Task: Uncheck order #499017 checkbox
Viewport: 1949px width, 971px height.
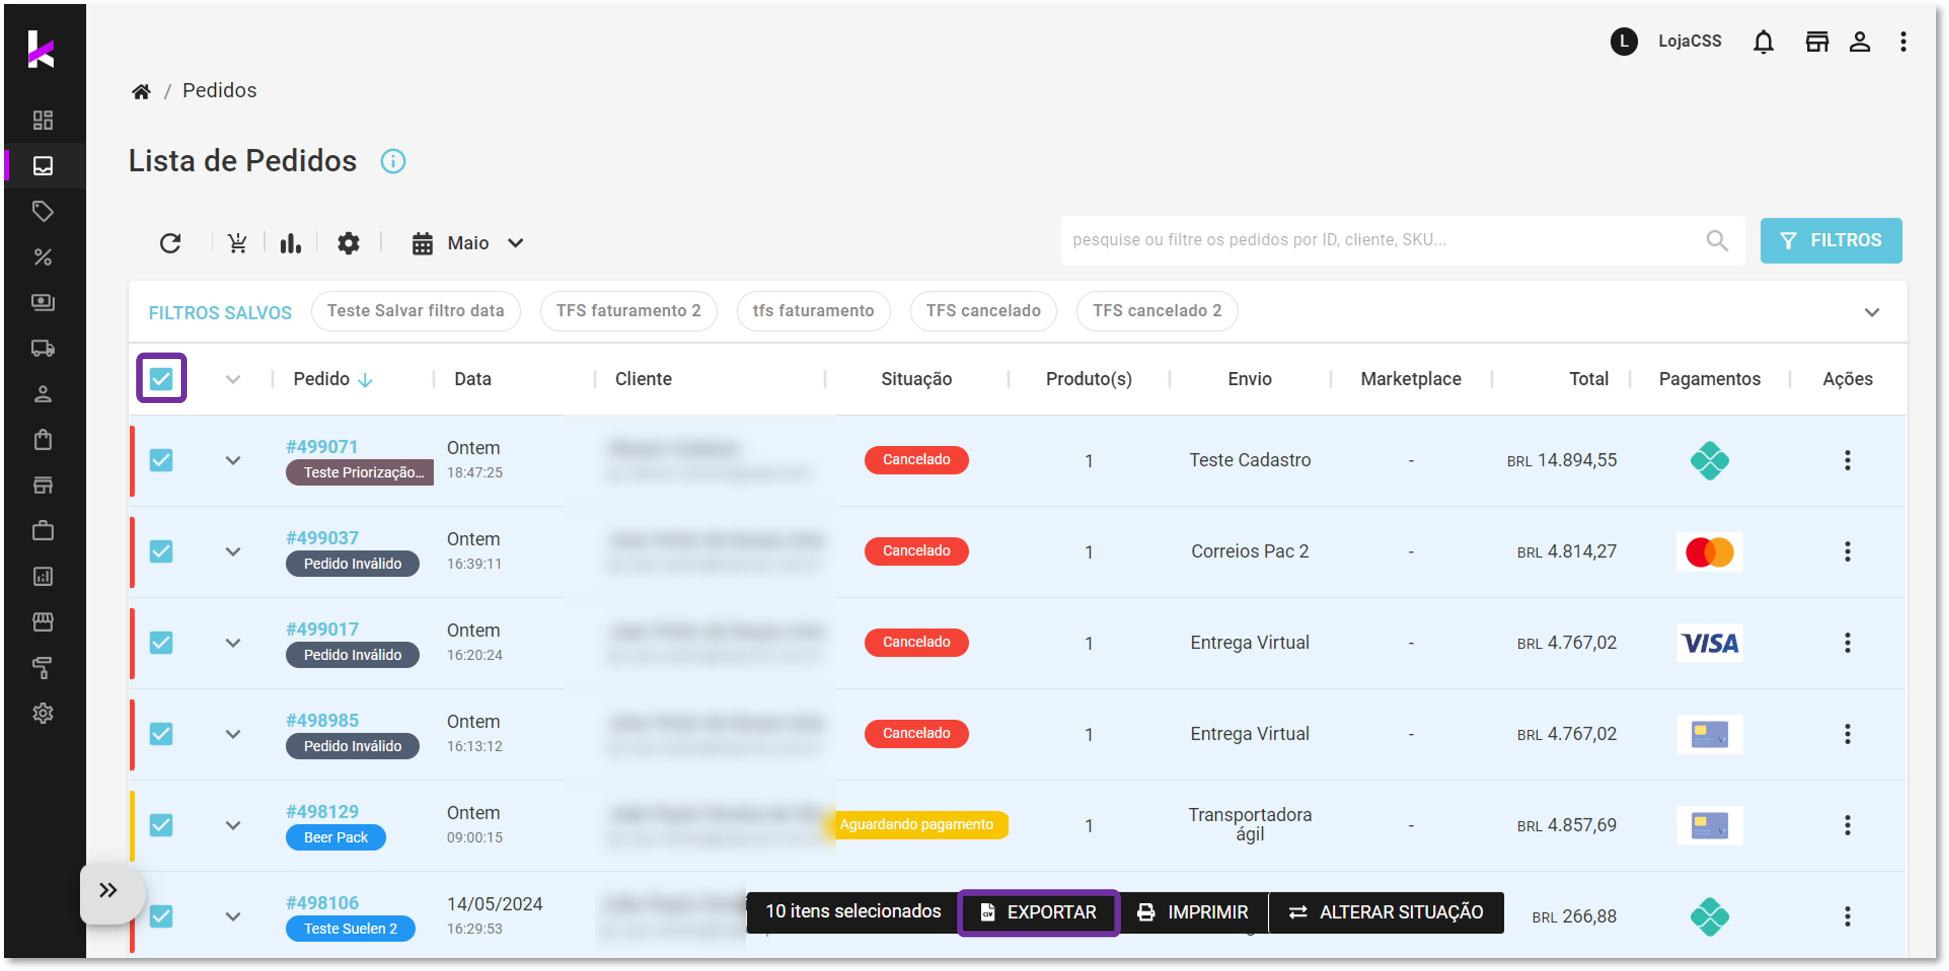Action: point(161,643)
